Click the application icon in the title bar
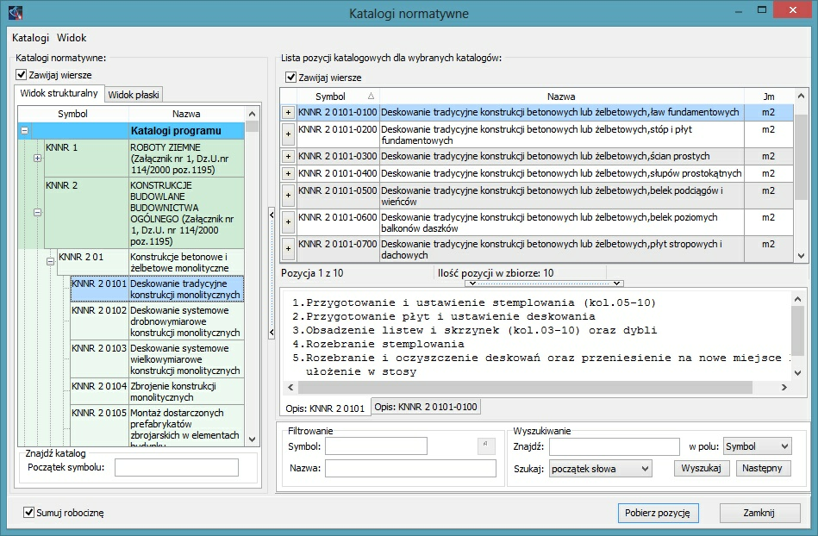Image resolution: width=818 pixels, height=536 pixels. (16, 12)
